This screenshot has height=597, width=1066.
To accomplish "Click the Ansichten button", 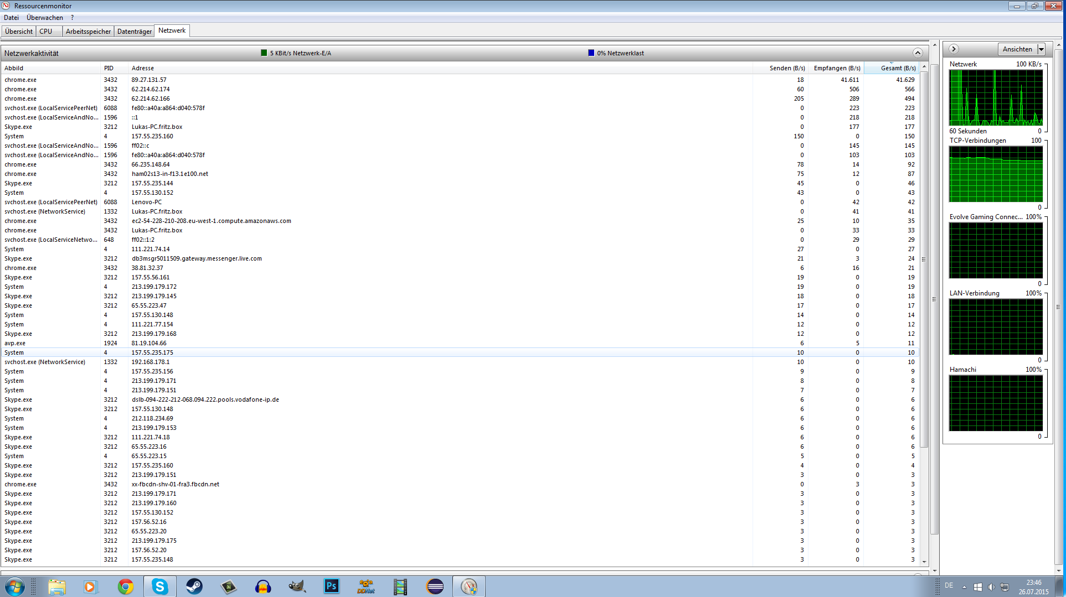I will (x=1017, y=49).
